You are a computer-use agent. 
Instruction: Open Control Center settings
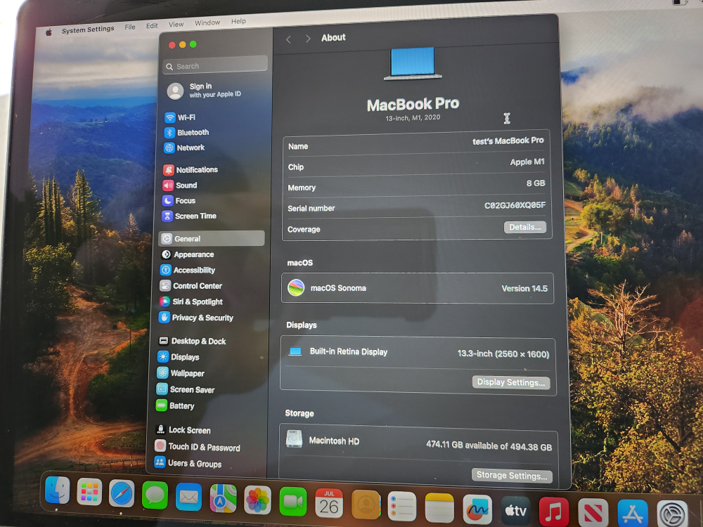197,286
